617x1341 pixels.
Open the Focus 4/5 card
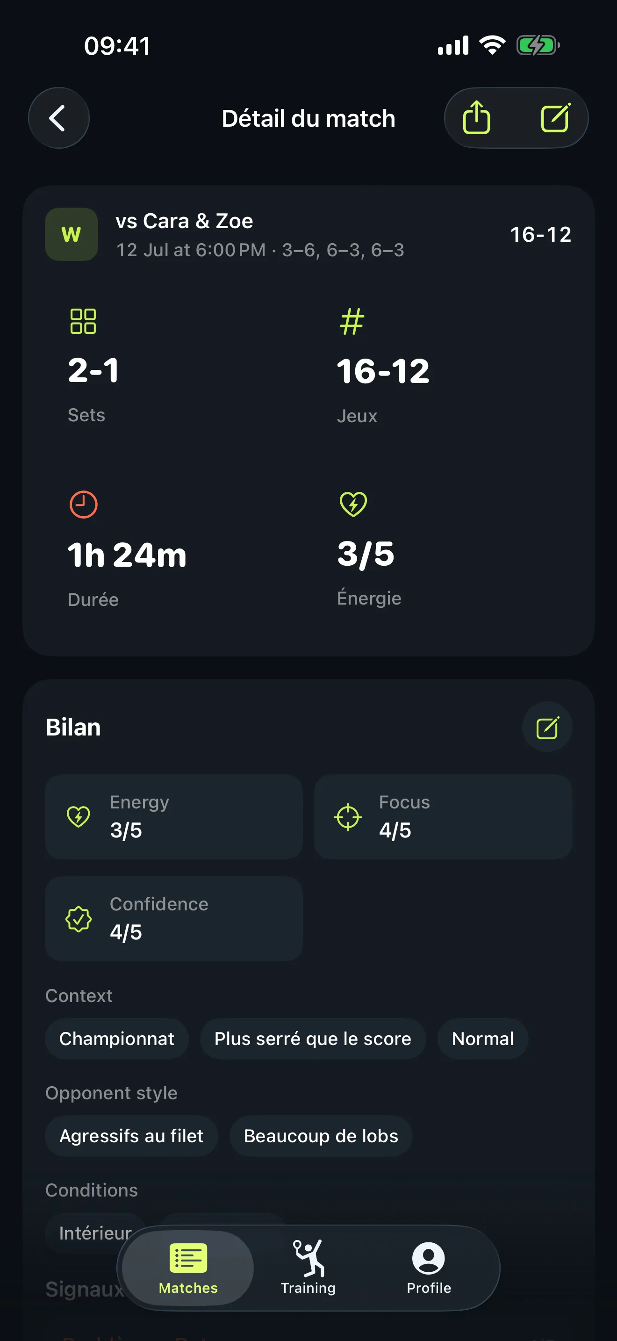click(443, 817)
